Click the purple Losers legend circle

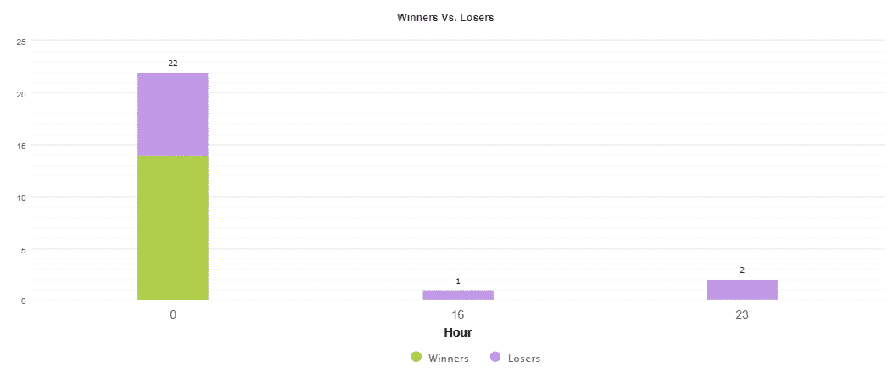[x=495, y=357]
